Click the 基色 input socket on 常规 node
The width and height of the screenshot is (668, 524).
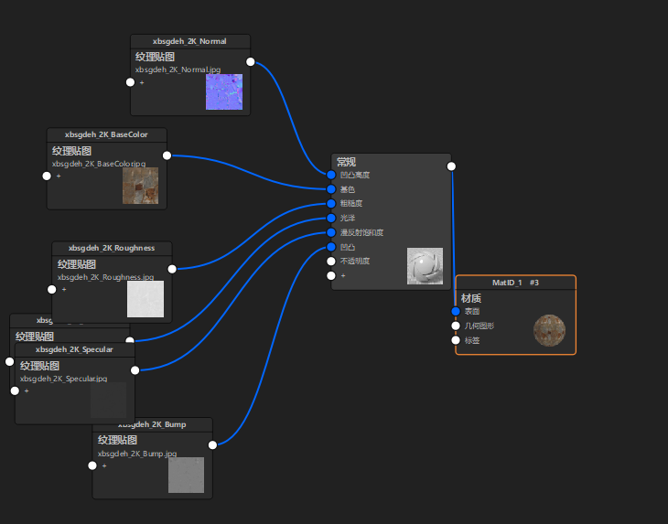pyautogui.click(x=331, y=188)
